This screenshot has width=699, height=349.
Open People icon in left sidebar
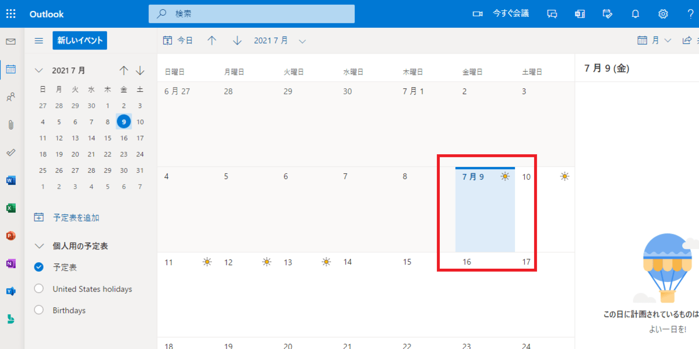tap(10, 97)
